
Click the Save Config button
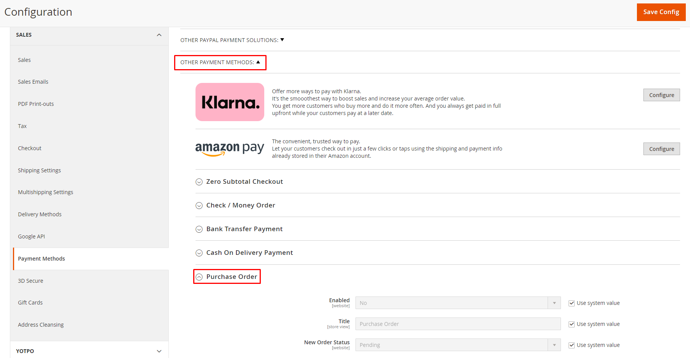point(661,12)
